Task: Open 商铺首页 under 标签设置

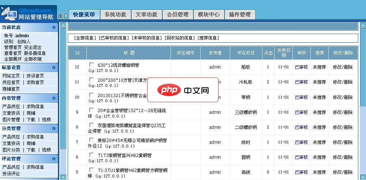Action: [x=11, y=89]
